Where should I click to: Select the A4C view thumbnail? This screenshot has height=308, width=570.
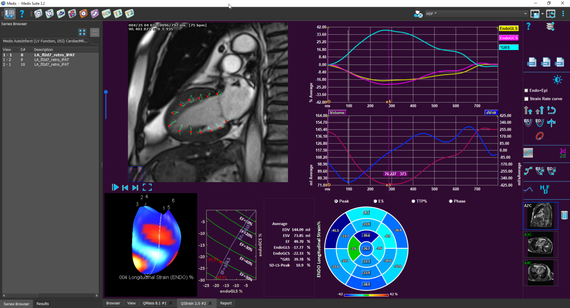tap(540, 273)
